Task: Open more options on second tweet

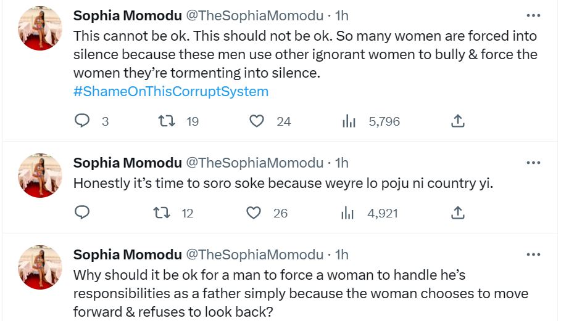Action: [533, 163]
